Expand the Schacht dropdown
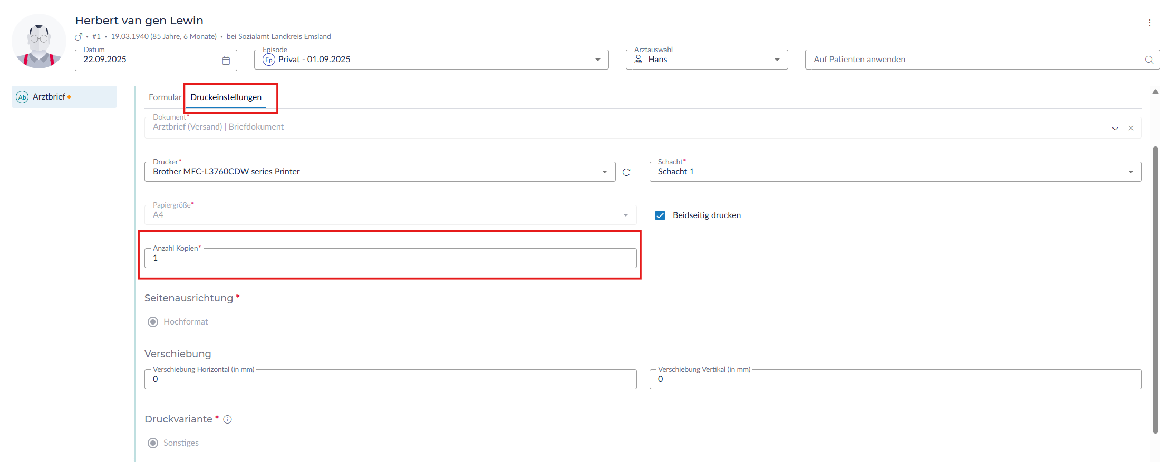 click(x=1130, y=172)
